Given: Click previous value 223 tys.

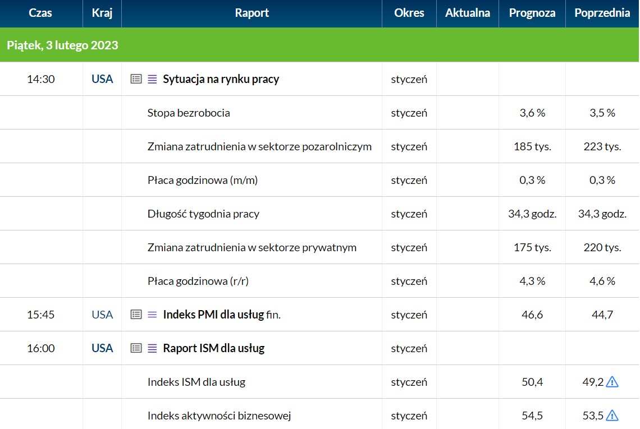Looking at the screenshot, I should [x=602, y=146].
